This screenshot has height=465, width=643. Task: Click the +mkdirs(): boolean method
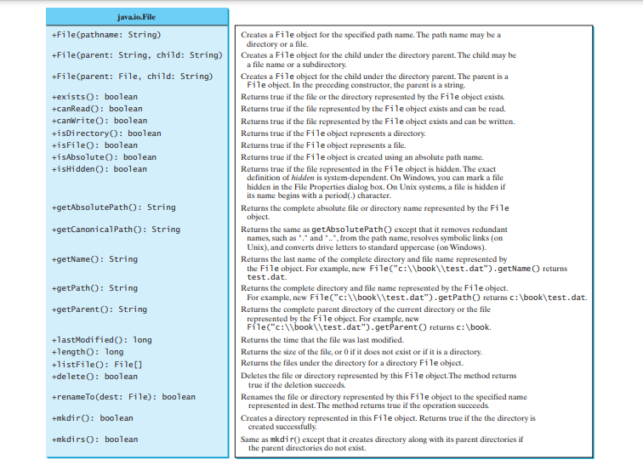click(x=94, y=439)
